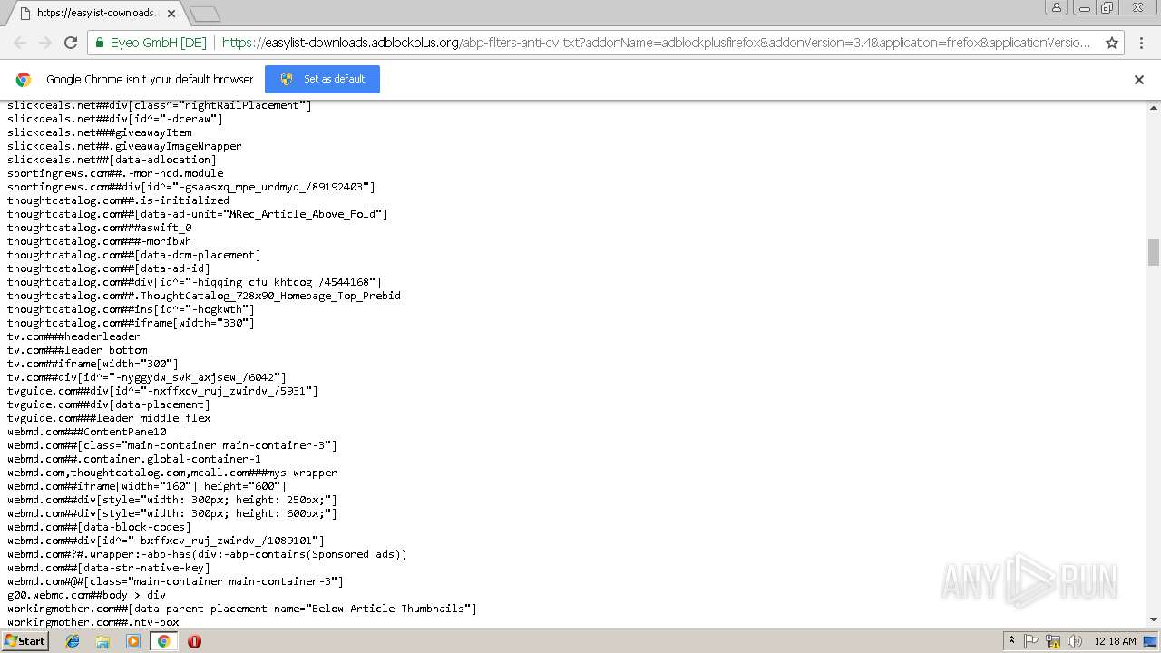This screenshot has height=653, width=1161.
Task: Click line webmd.com##.container.global-container-1
Action: [134, 459]
